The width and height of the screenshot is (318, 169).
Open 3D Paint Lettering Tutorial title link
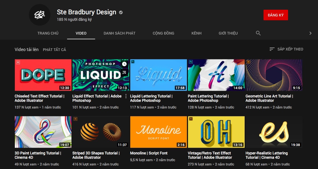[38, 155]
